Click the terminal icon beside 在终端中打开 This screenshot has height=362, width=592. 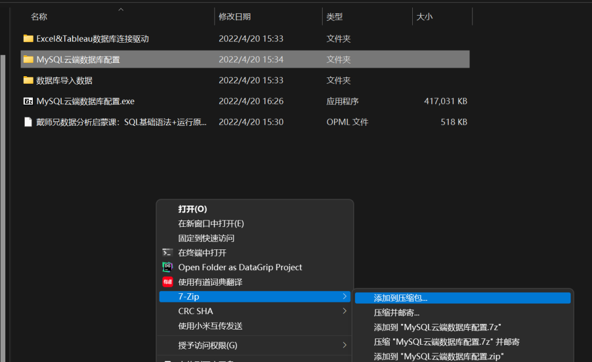168,253
